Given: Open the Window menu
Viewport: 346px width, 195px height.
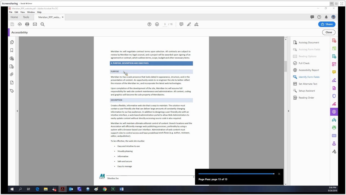Looking at the screenshot, I should coord(31,12).
